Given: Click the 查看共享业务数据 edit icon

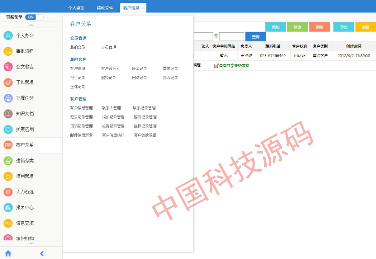Looking at the screenshot, I should tap(216, 66).
